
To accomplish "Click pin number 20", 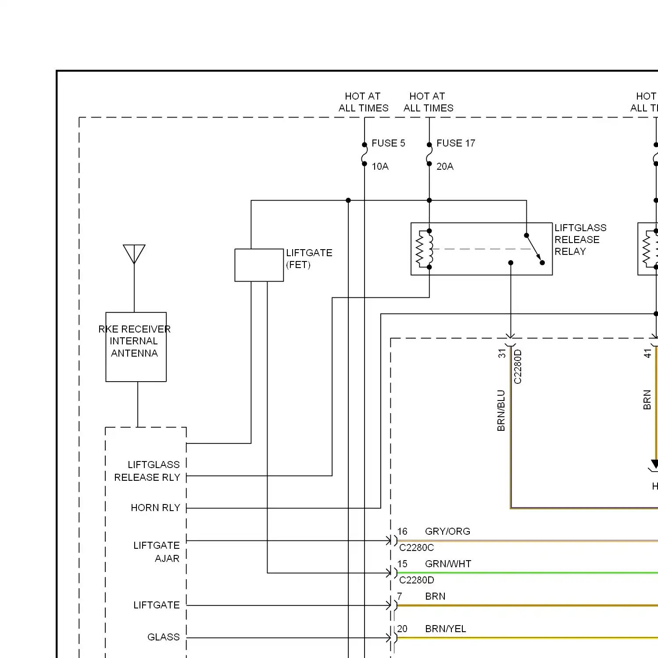I will pyautogui.click(x=402, y=629).
